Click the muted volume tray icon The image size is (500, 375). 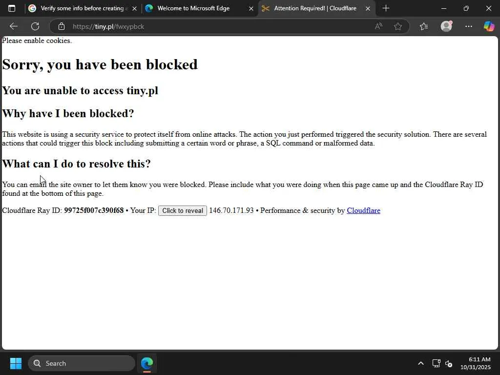pyautogui.click(x=449, y=363)
